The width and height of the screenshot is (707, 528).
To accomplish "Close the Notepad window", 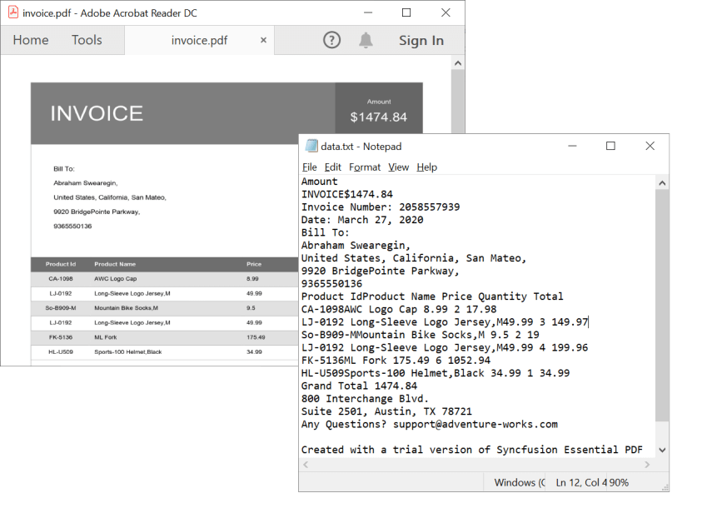I will coord(650,146).
